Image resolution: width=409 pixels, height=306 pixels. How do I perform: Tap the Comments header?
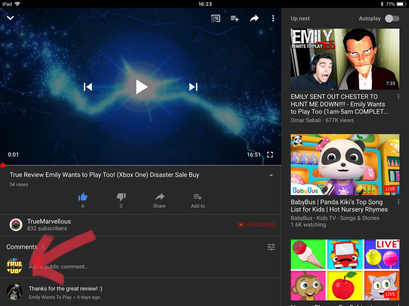pyautogui.click(x=22, y=247)
